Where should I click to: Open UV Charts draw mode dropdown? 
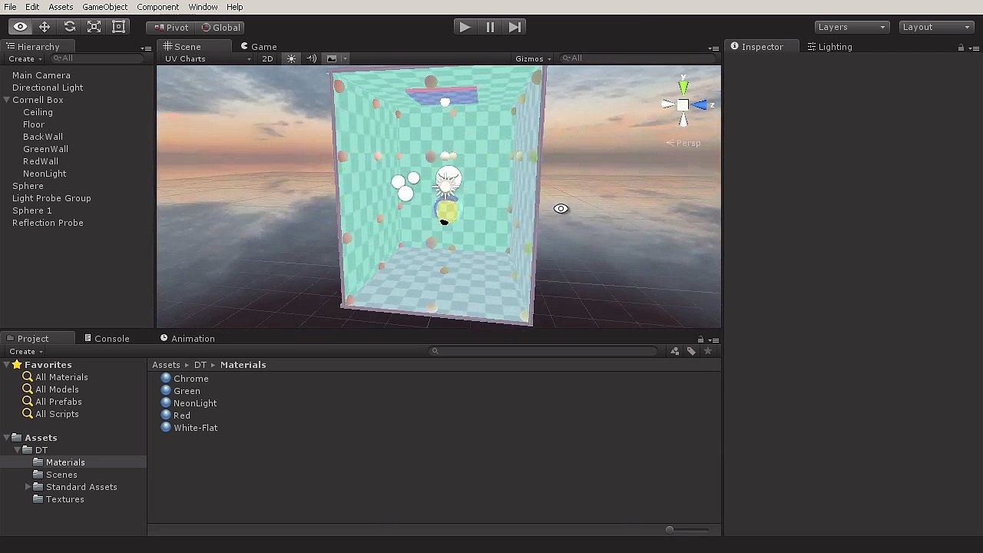click(207, 59)
